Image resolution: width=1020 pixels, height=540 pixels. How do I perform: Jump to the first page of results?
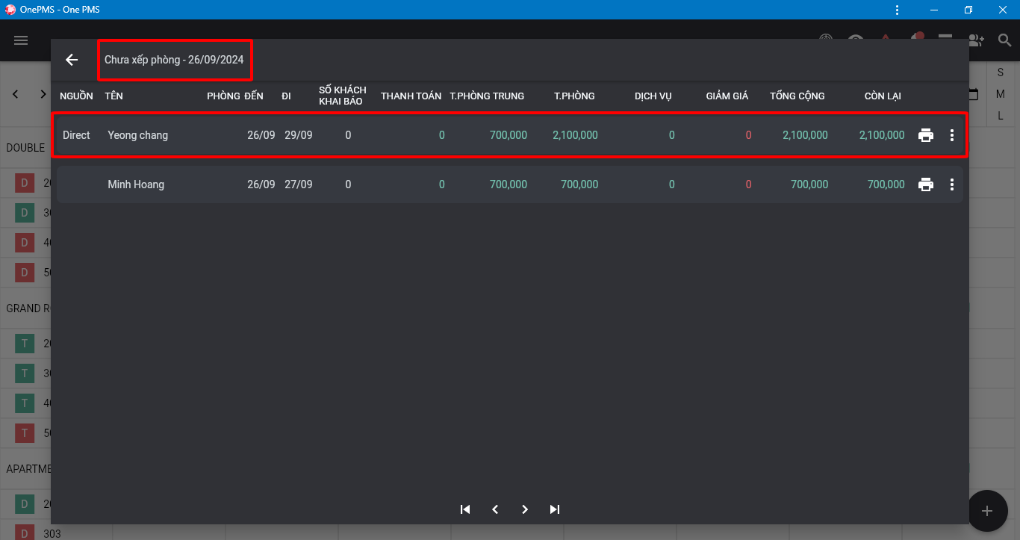pos(465,509)
